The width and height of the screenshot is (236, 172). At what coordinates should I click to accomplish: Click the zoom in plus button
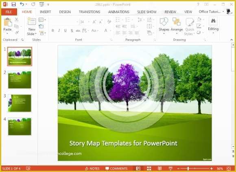point(212,168)
